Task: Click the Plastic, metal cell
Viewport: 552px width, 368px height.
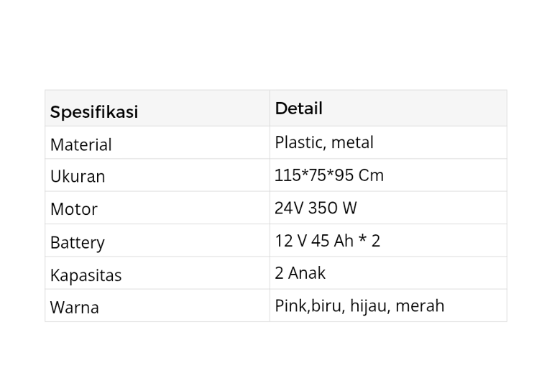Action: tap(388, 142)
